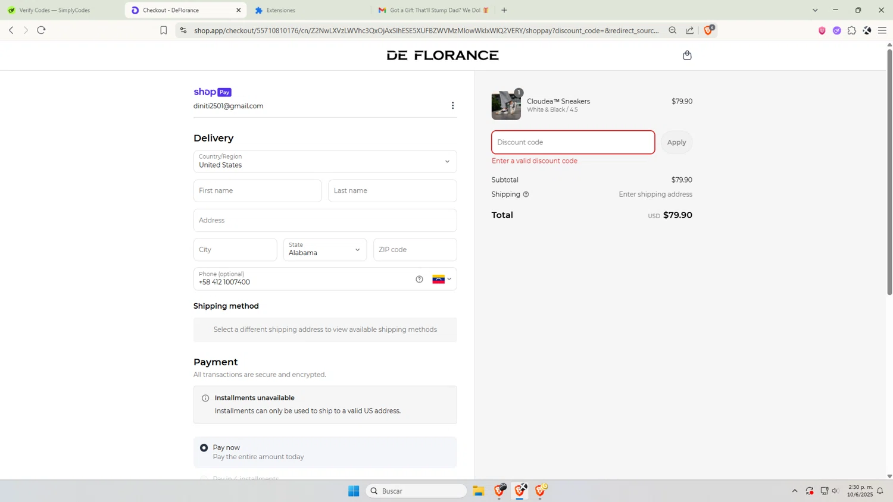
Task: Click the volume icon in system tray
Action: click(835, 491)
